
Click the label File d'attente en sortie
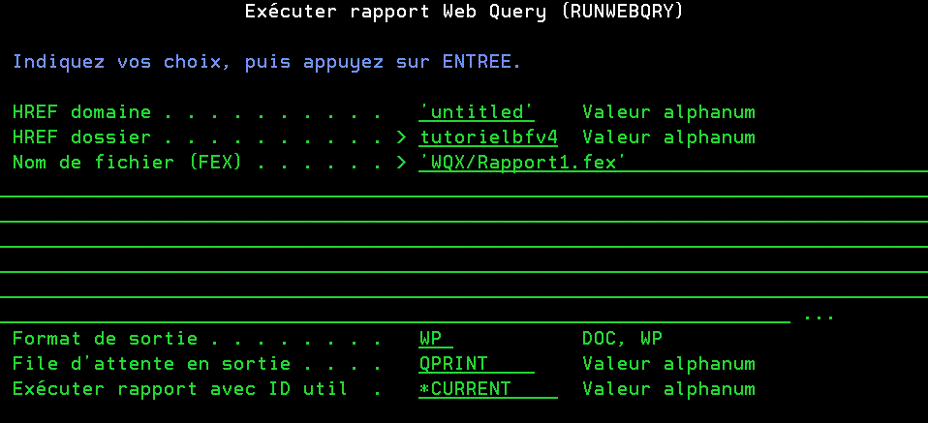[x=151, y=364]
